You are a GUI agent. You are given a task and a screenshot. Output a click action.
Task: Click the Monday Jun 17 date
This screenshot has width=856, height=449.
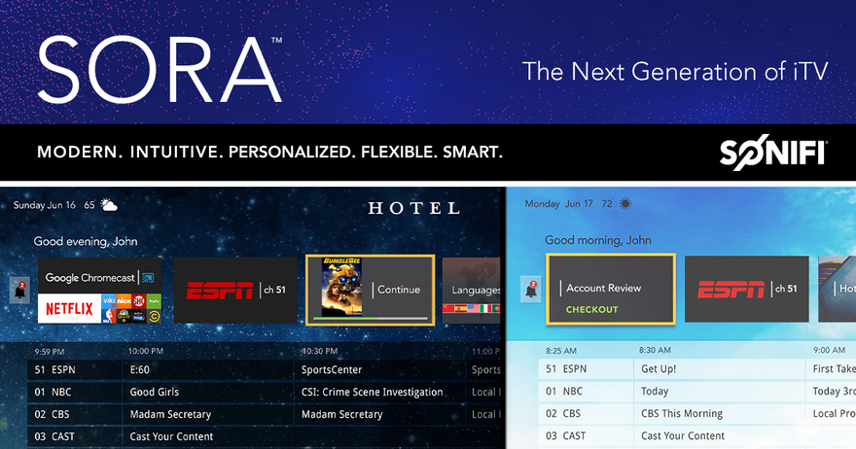coord(559,203)
